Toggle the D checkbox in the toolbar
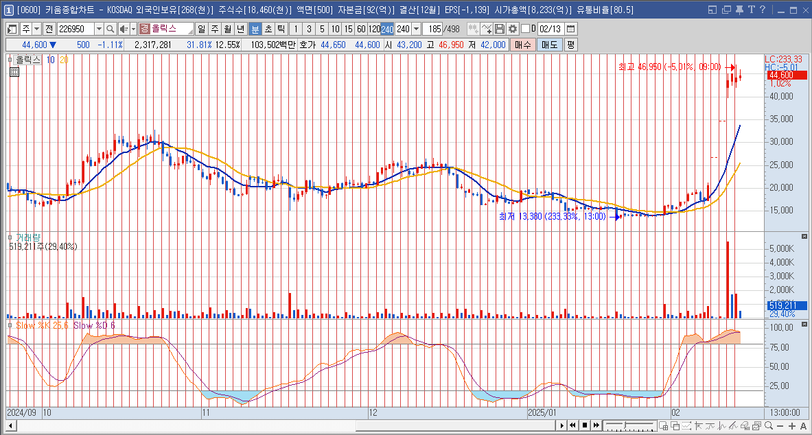This screenshot has width=812, height=435. click(x=525, y=29)
